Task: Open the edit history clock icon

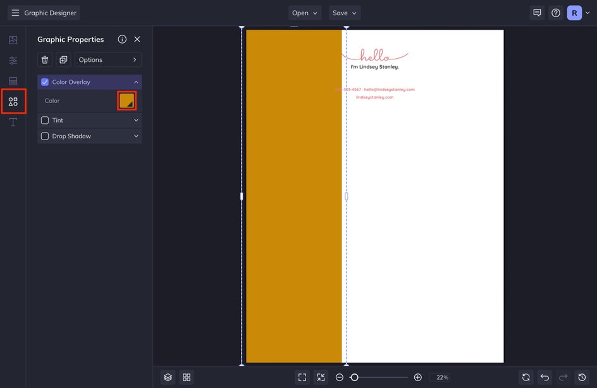Action: click(x=582, y=377)
